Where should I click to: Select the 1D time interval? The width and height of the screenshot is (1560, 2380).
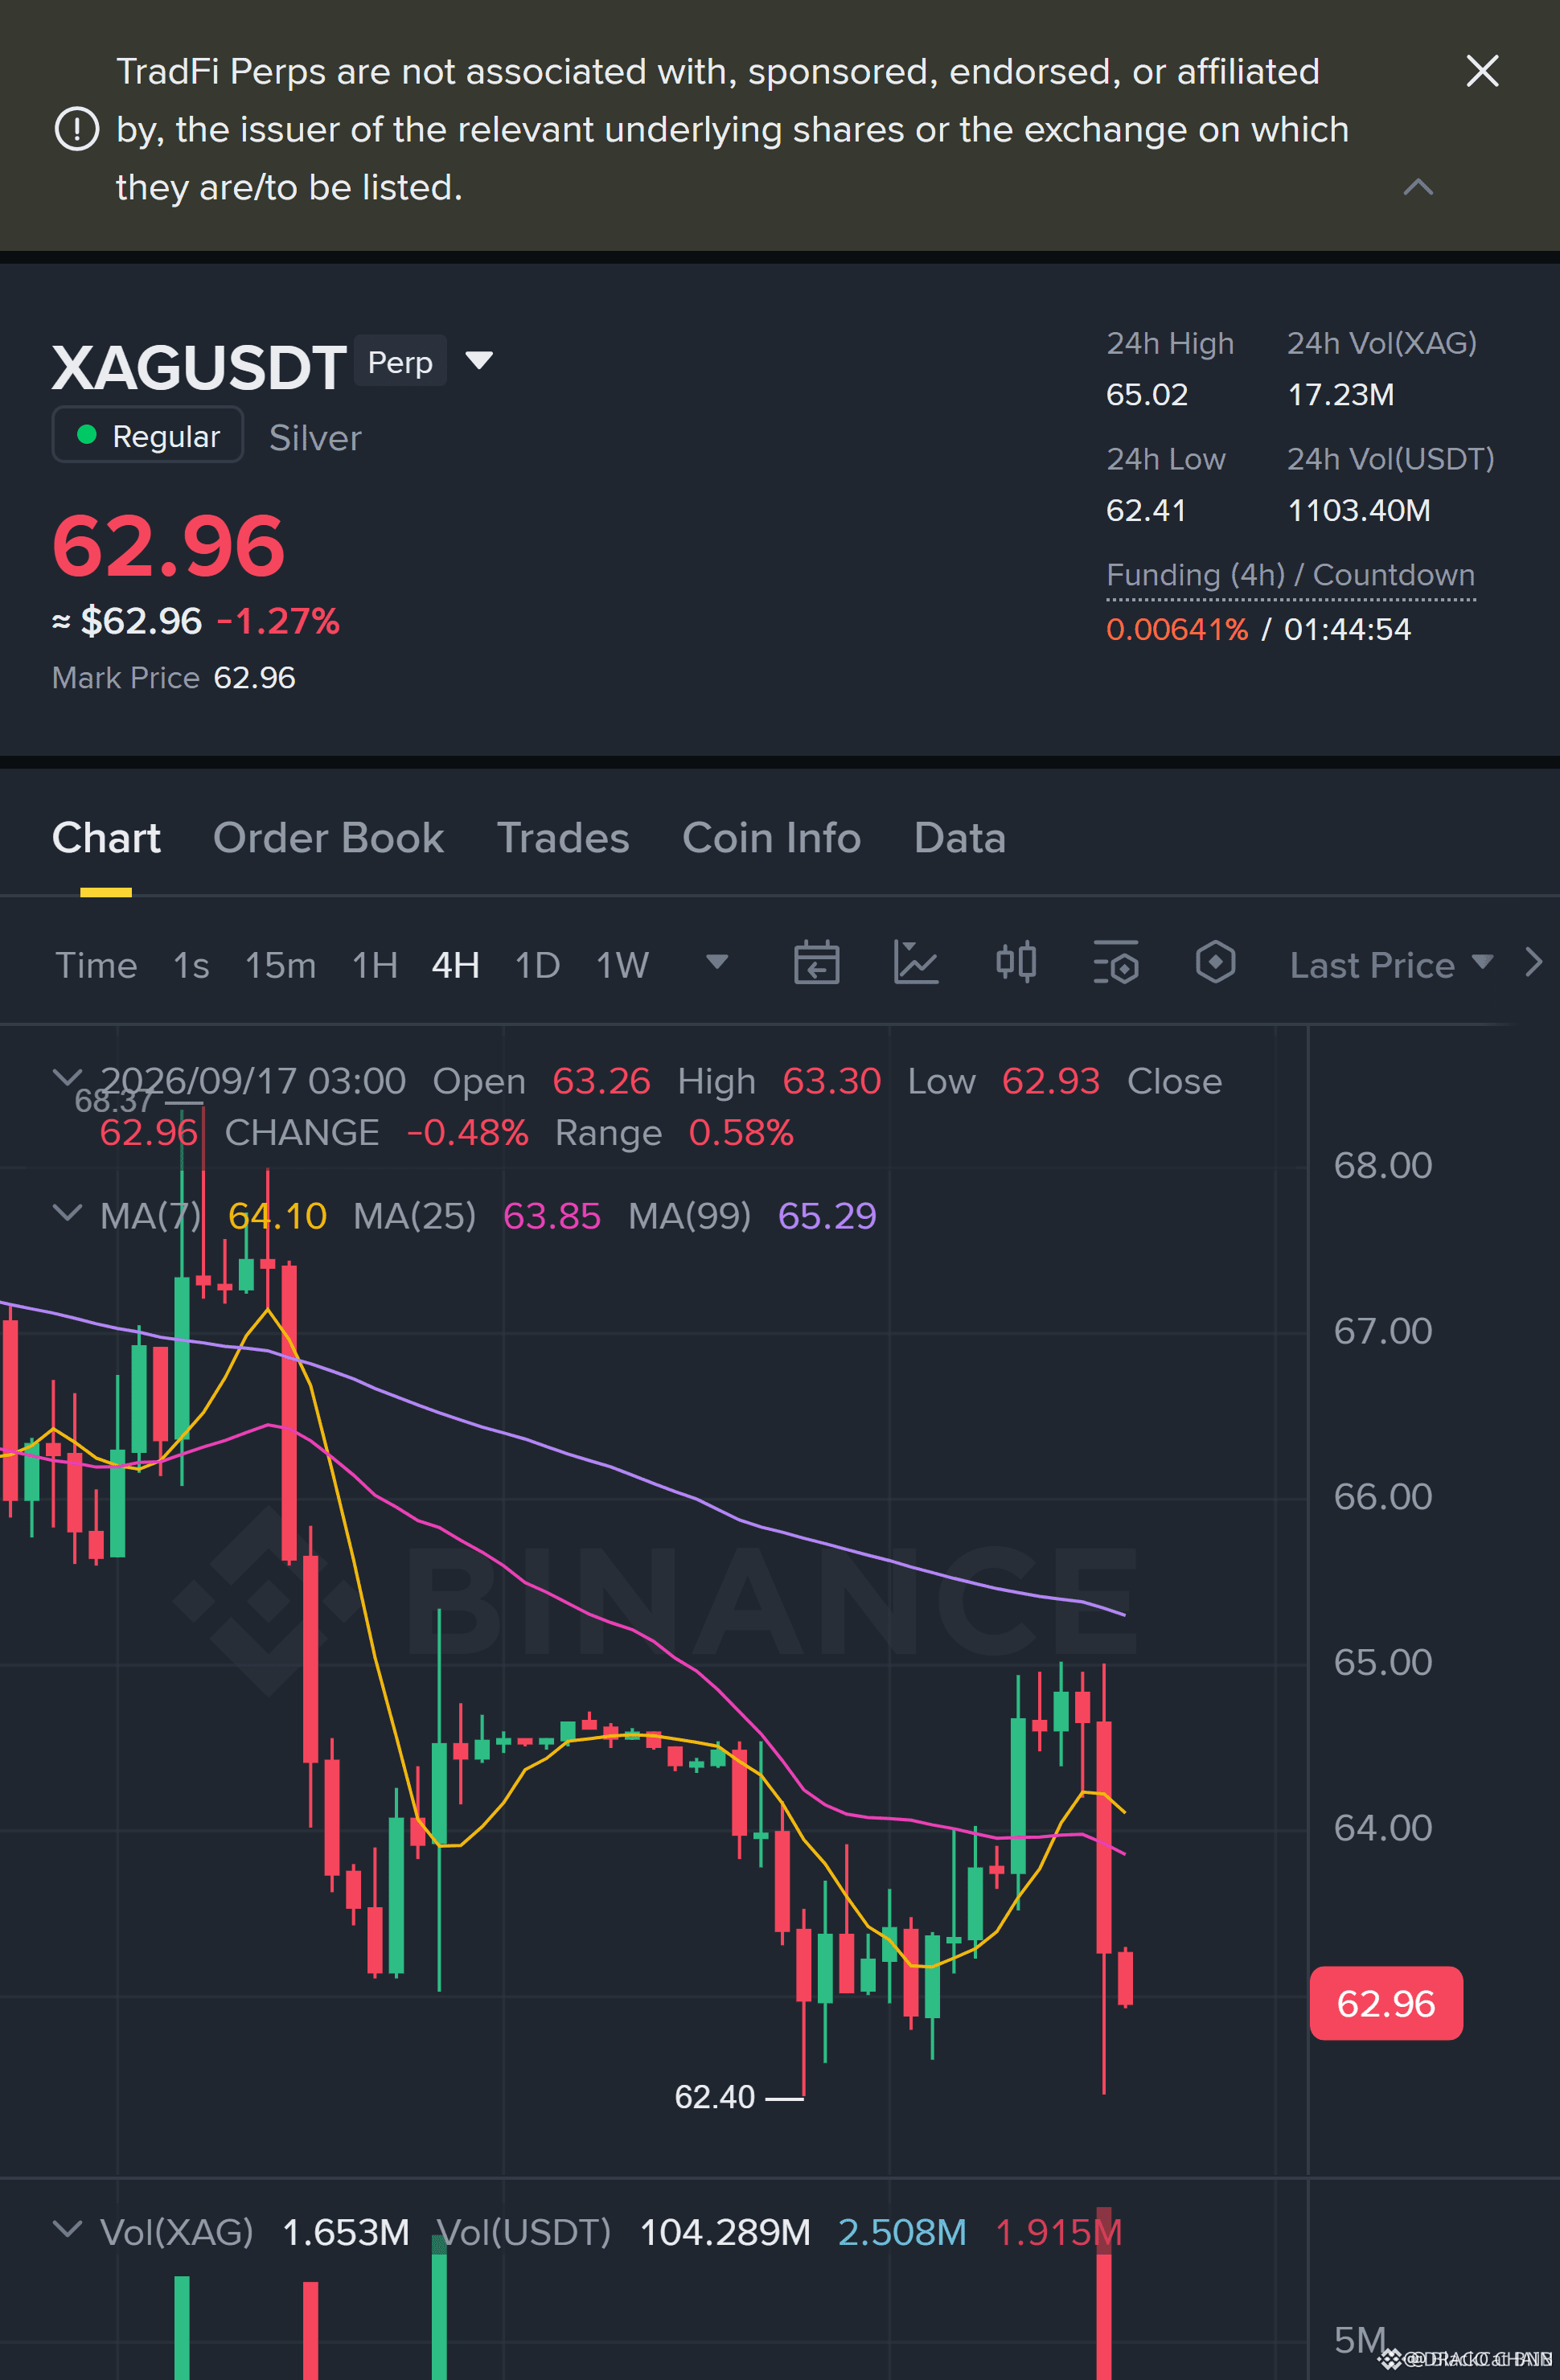tap(537, 965)
